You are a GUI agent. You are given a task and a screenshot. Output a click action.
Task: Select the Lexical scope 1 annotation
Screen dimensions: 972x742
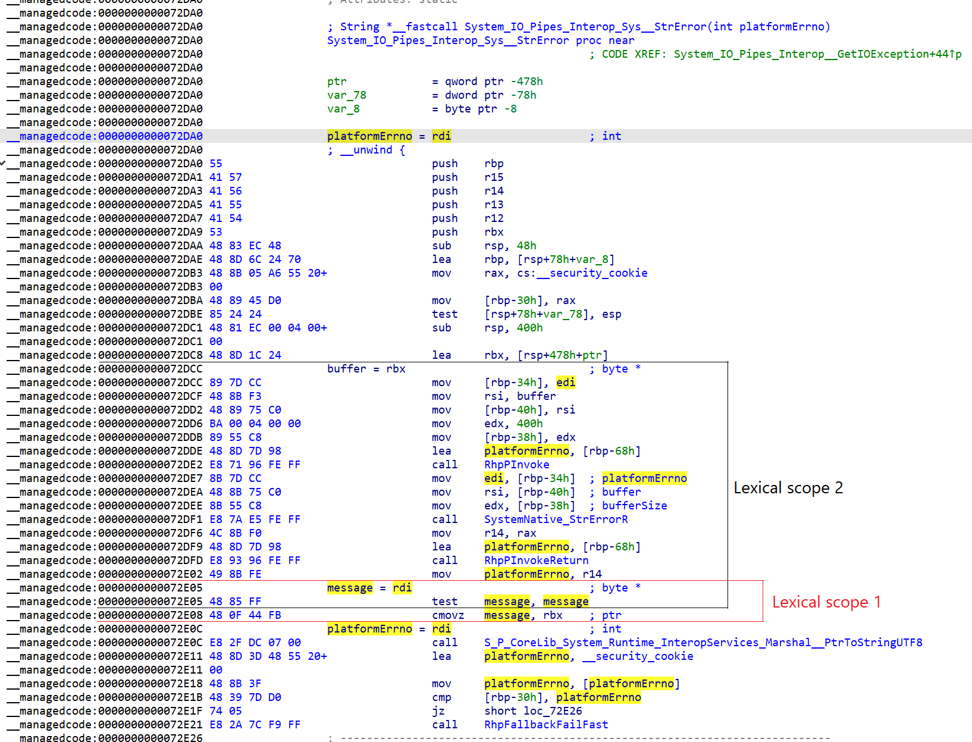pos(826,602)
